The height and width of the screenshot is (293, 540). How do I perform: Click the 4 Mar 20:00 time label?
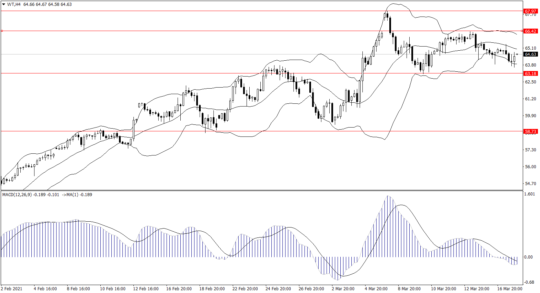pos(376,289)
